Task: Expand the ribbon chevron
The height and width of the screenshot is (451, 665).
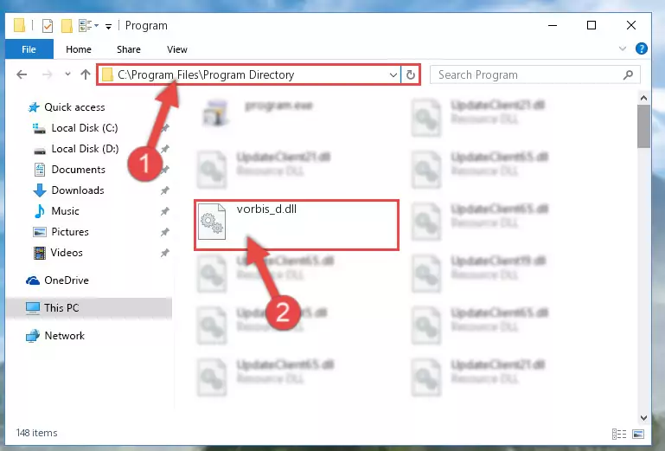Action: [x=622, y=48]
